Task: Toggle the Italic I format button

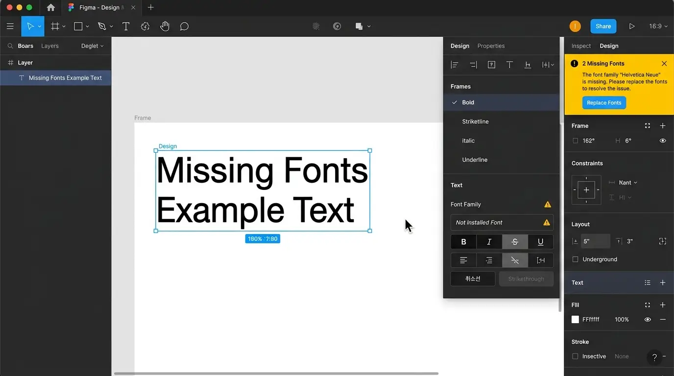Action: [x=489, y=242]
